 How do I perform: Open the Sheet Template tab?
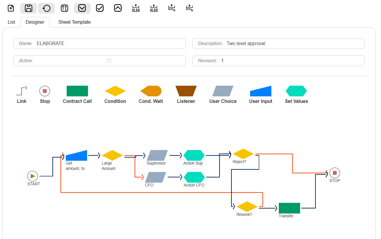point(74,22)
